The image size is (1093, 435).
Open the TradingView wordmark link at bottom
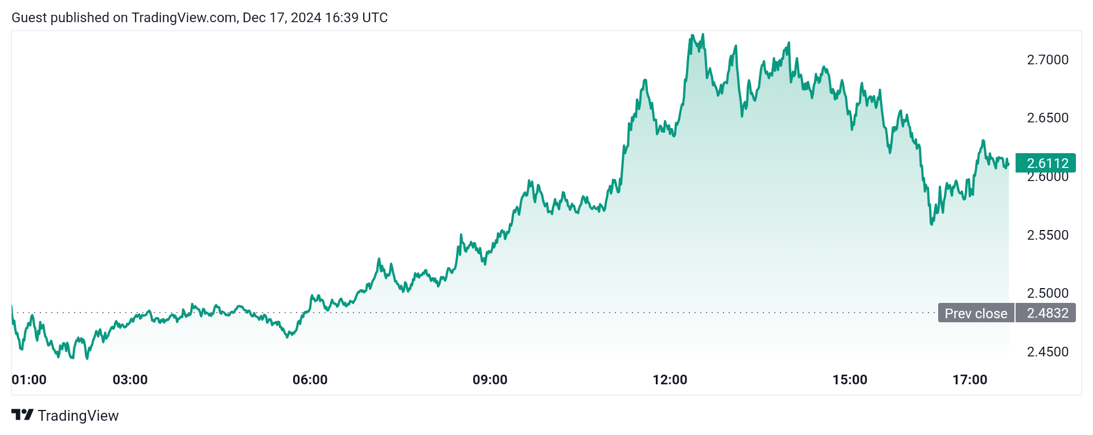tap(78, 416)
